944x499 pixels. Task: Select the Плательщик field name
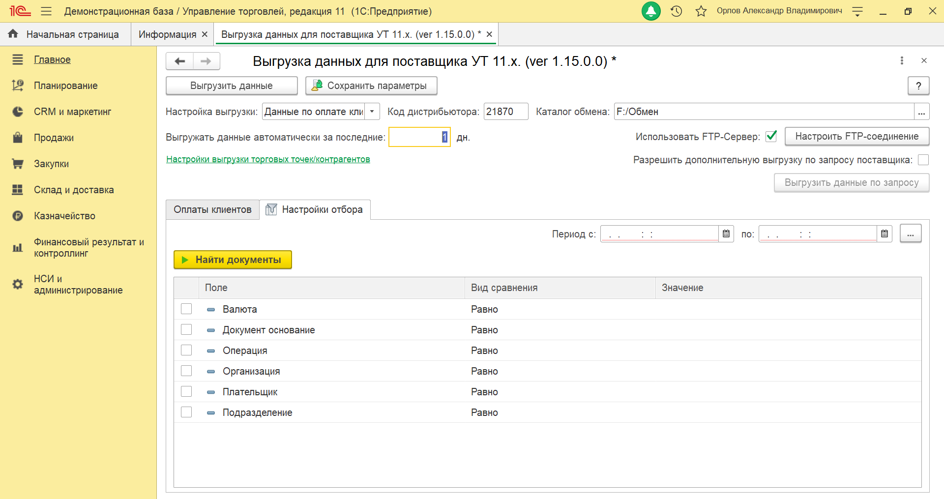click(x=250, y=392)
